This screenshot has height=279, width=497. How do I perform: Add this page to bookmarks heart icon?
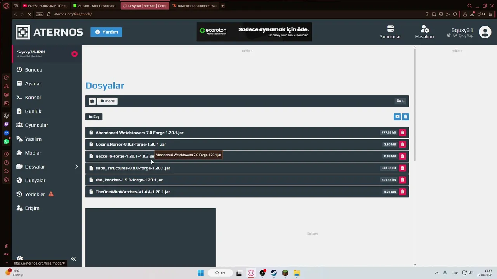(455, 14)
